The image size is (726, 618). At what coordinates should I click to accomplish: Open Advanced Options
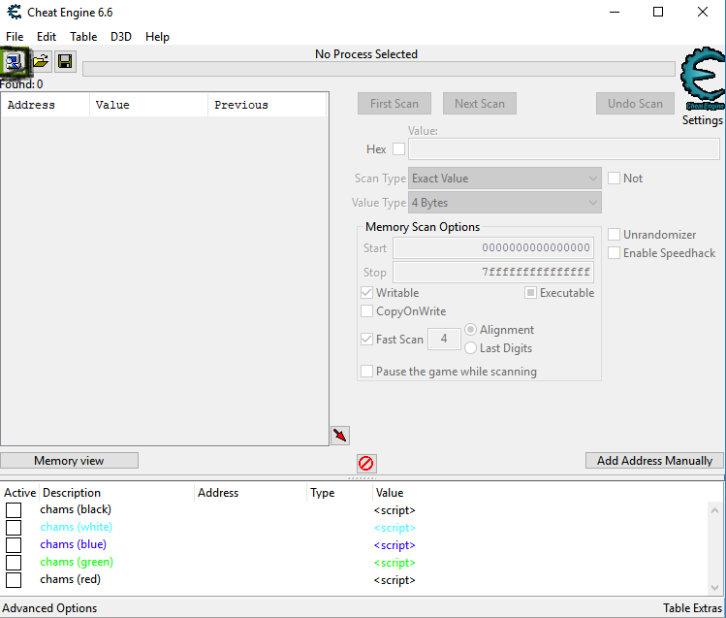point(49,607)
